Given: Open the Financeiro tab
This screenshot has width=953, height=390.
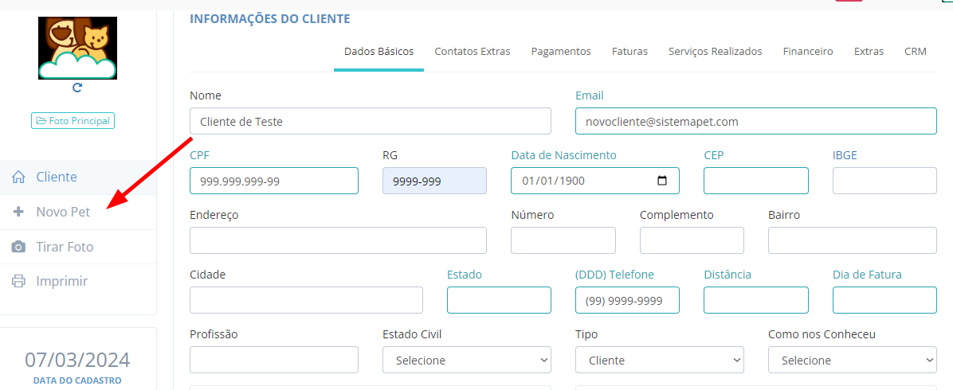Looking at the screenshot, I should click(807, 52).
